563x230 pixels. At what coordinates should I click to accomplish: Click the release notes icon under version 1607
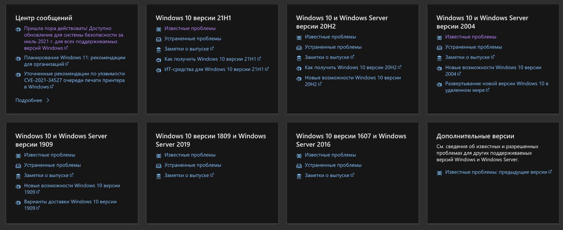tap(299, 176)
